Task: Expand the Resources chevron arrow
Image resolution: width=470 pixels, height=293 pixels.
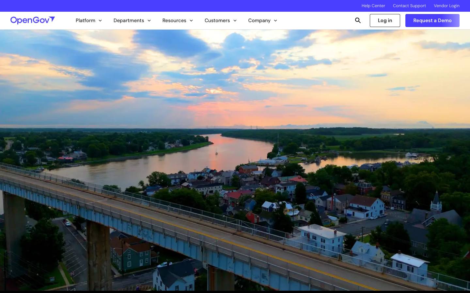Action: (191, 21)
